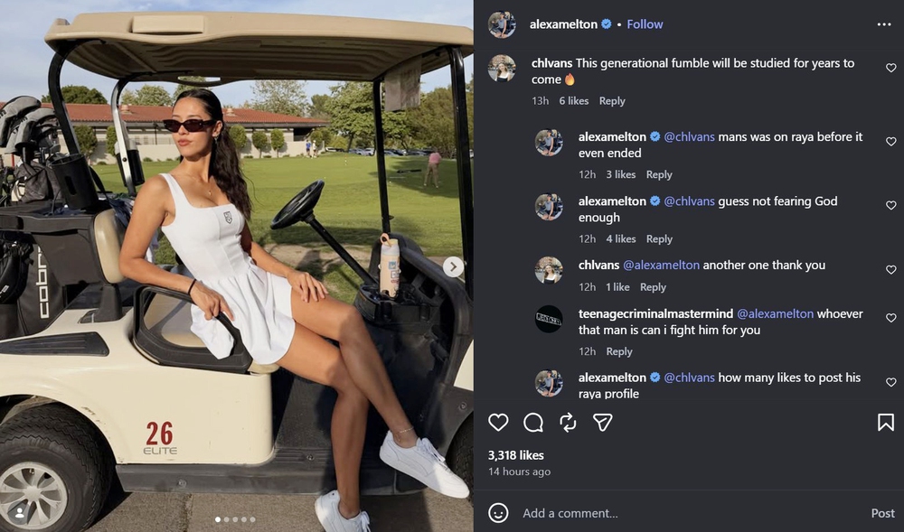This screenshot has height=532, width=904.
Task: Open teenagecriminalmastermind profile avatar
Action: (x=549, y=319)
